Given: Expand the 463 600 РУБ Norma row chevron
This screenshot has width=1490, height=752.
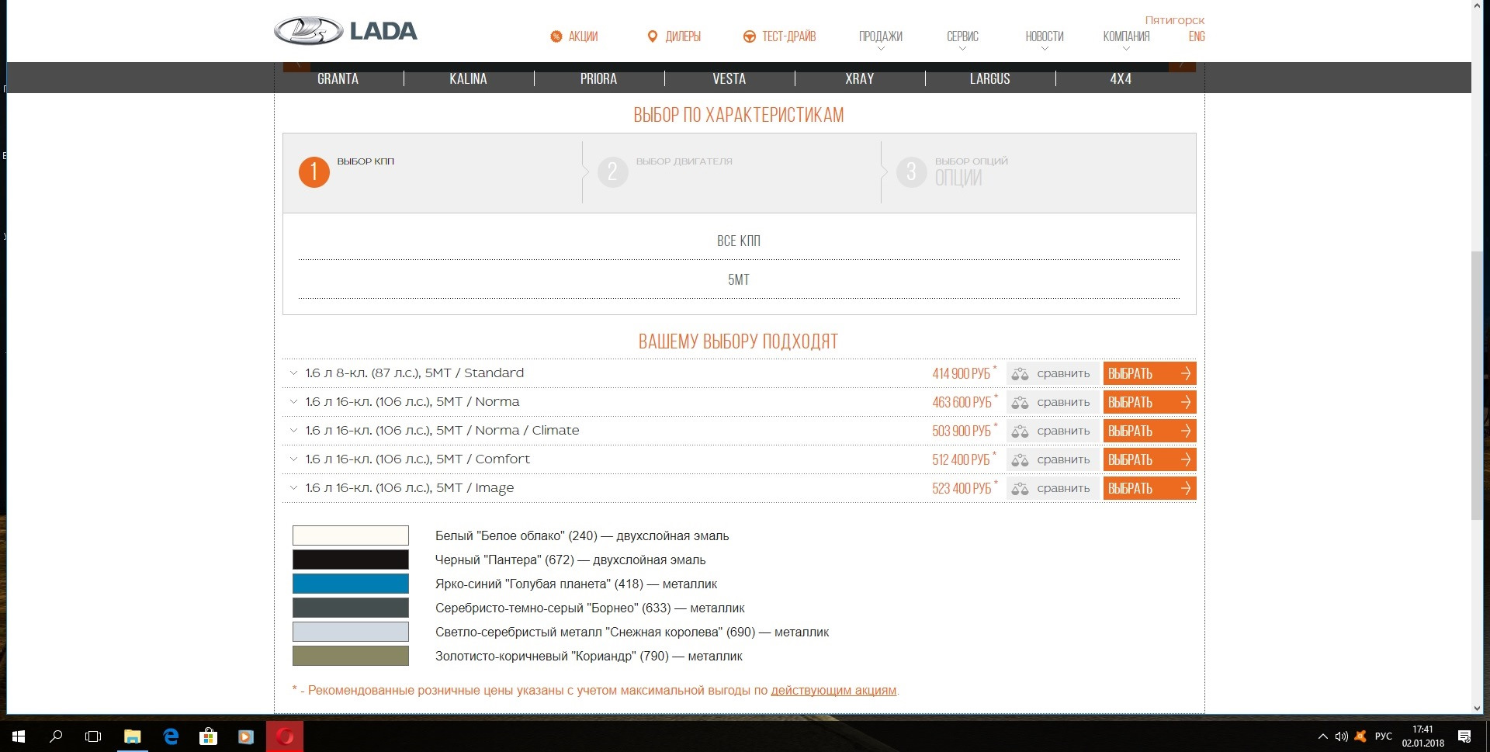Looking at the screenshot, I should point(293,402).
